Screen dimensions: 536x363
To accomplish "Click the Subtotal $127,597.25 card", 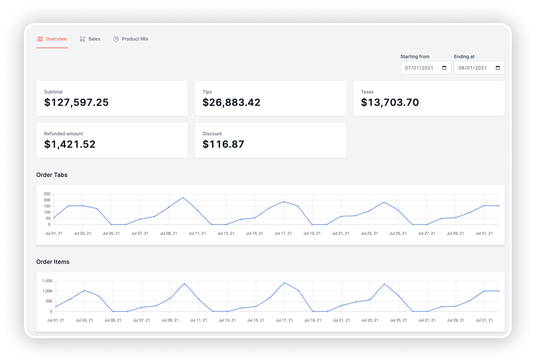I will coord(112,98).
